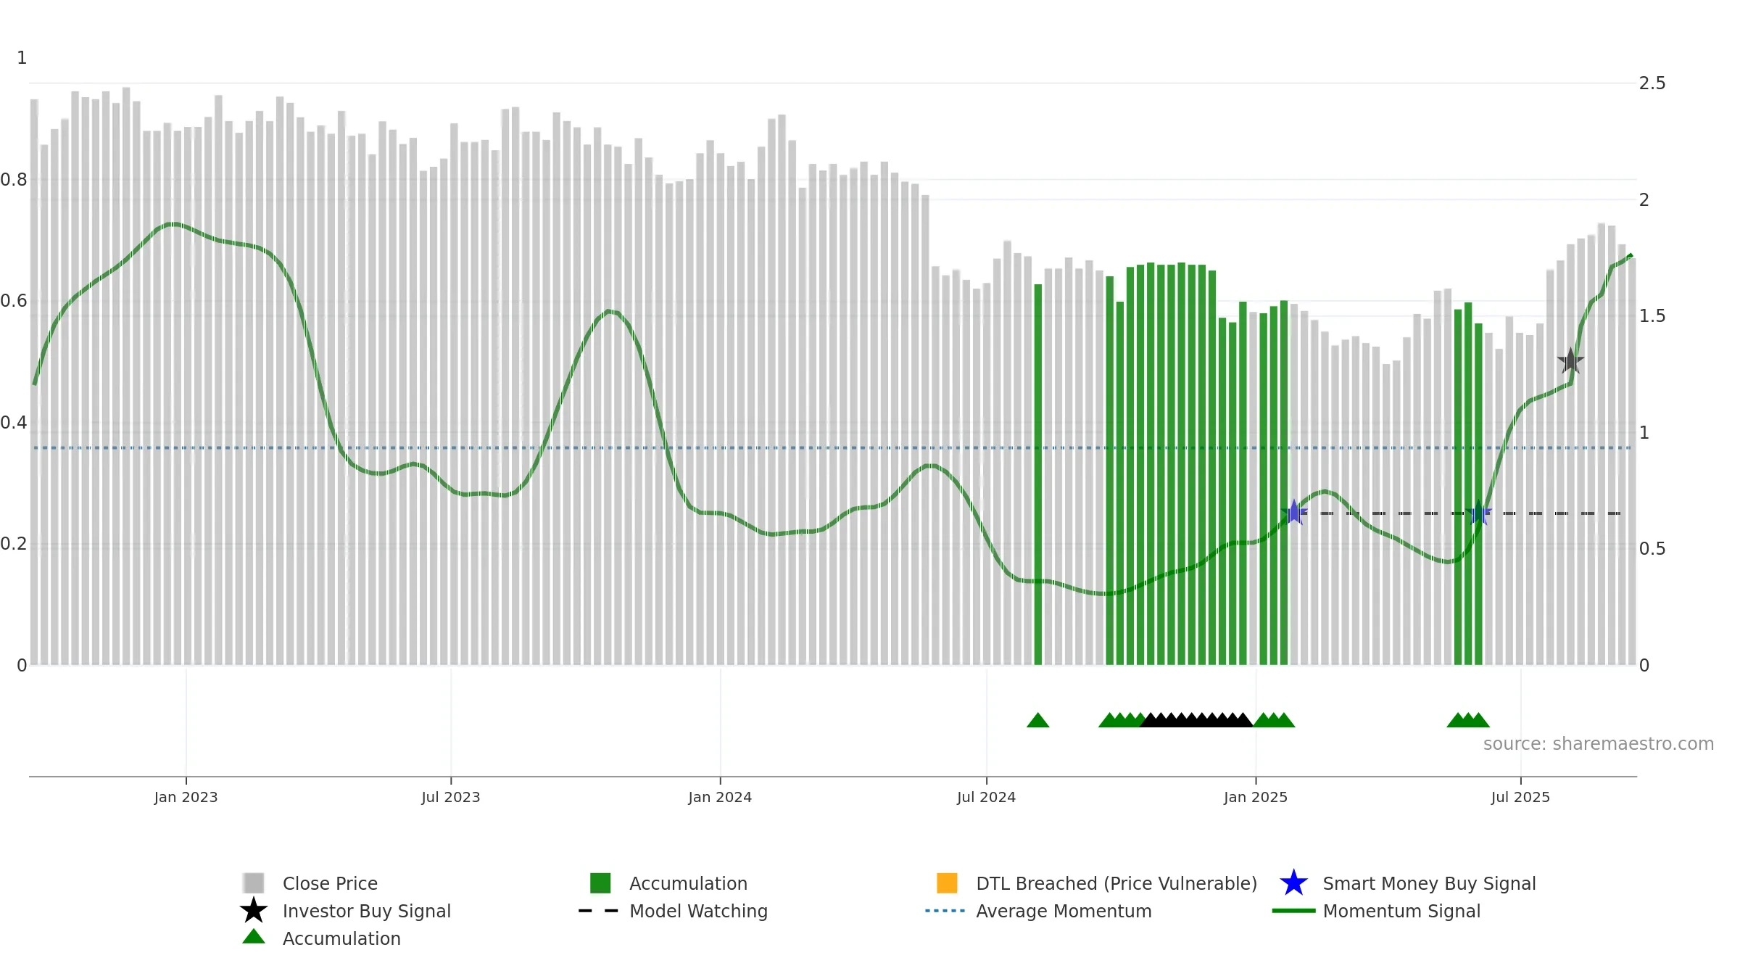This screenshot has height=979, width=1740.
Task: Toggle the green Accumulation square legend entry
Action: coord(600,883)
